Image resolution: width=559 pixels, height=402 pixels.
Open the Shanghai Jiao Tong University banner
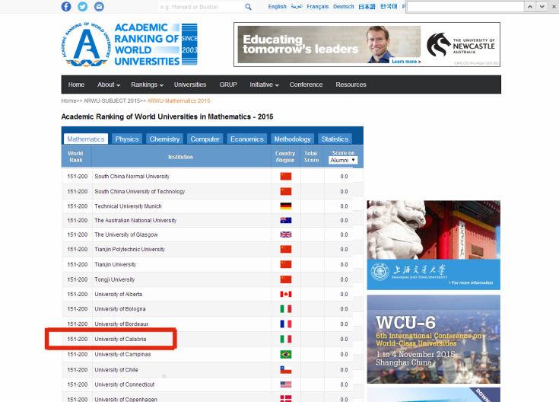point(434,245)
